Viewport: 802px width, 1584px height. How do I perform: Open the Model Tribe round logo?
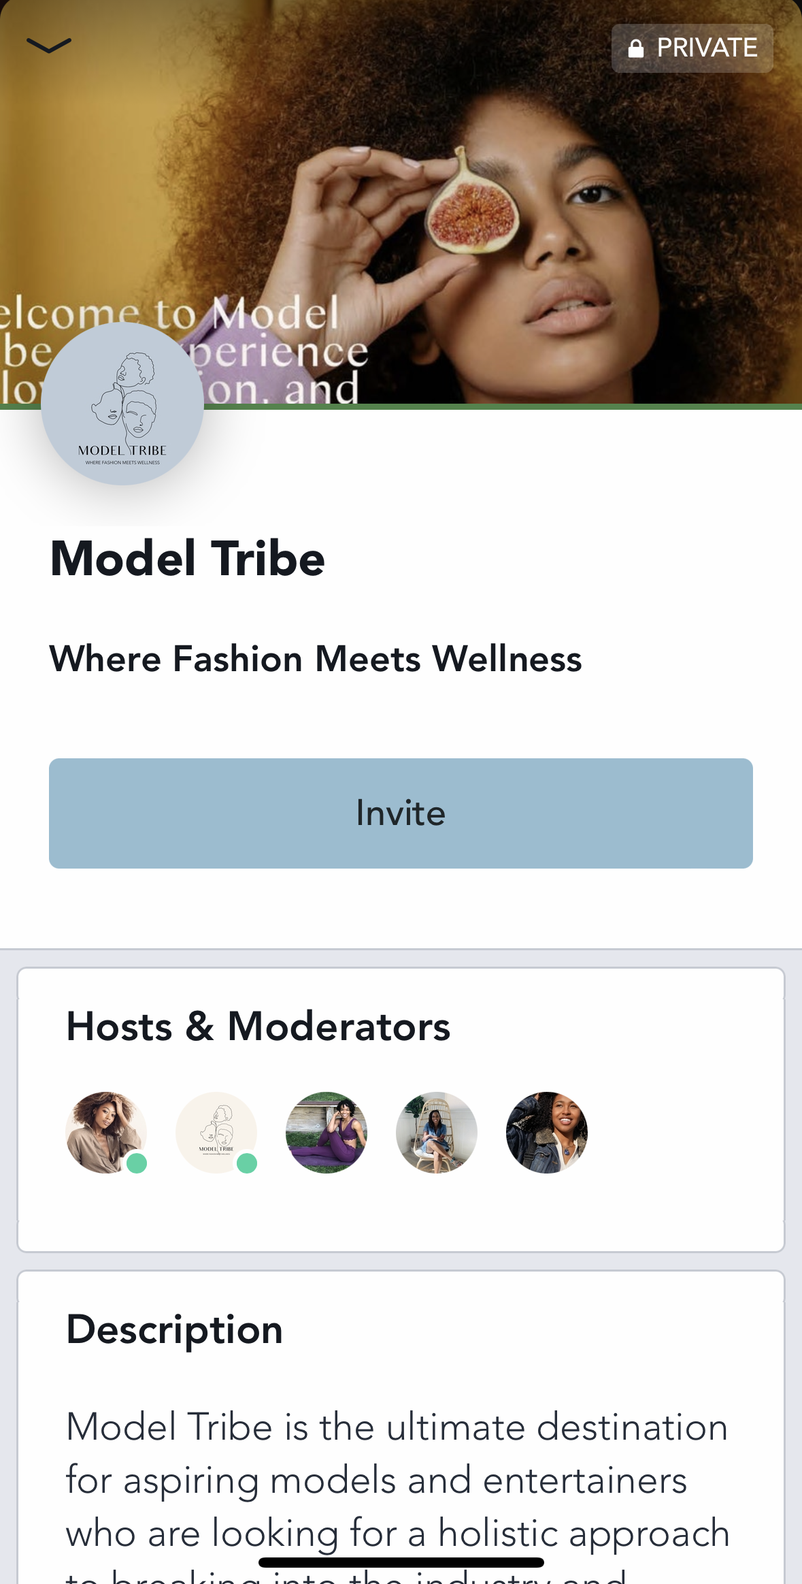point(122,404)
